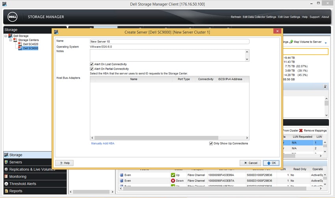Click the Replications & Live Volumes icon

[x=6, y=169]
